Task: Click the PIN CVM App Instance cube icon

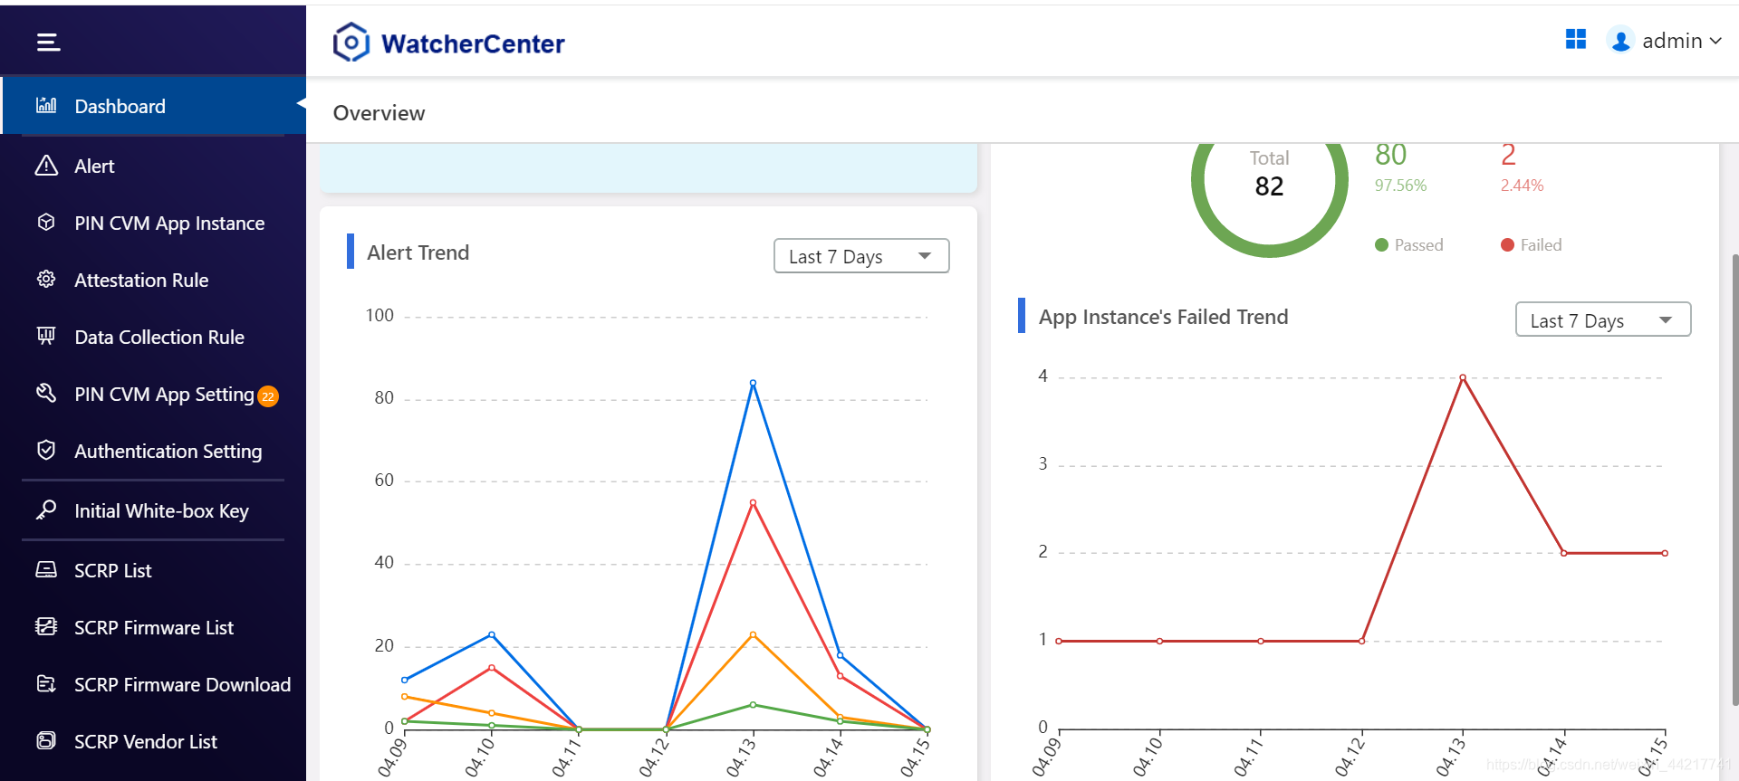Action: click(x=46, y=222)
